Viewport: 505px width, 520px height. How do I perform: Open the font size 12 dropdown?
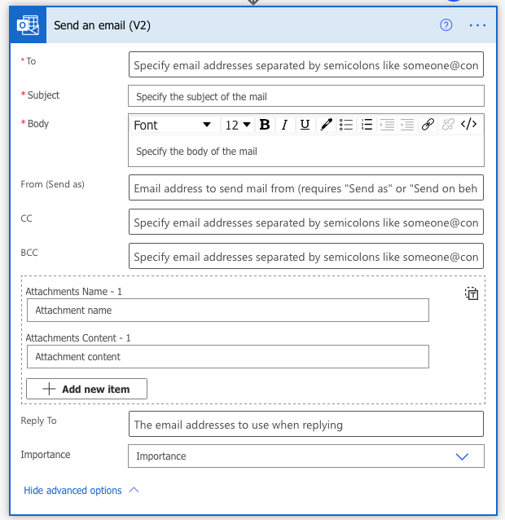click(238, 125)
